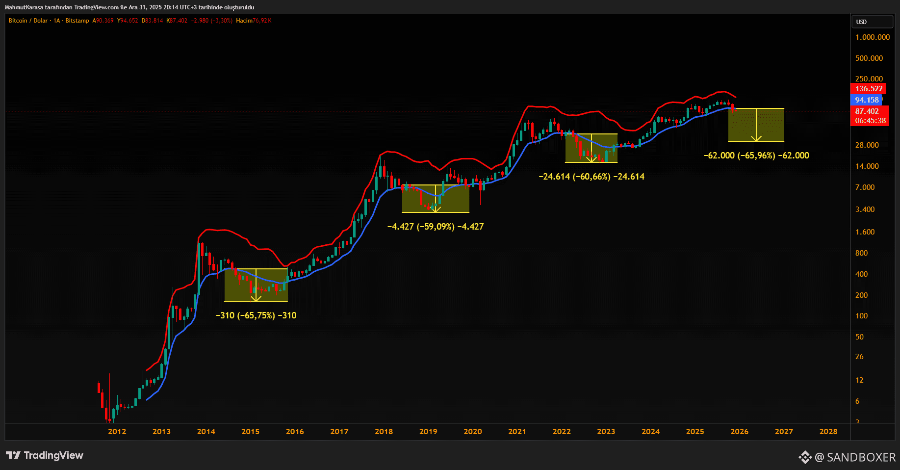Screen dimensions: 900x470
Task: Click the 2012 label on the time axis
Action: tap(117, 432)
